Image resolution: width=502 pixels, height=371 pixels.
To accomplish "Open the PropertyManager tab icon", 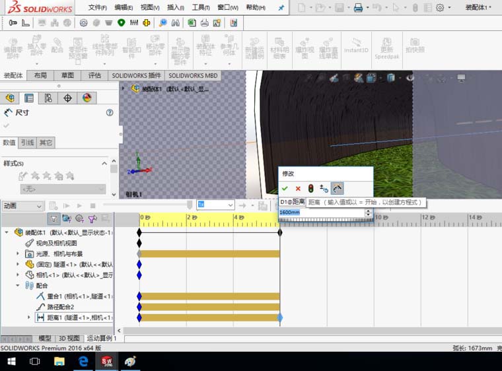I will pyautogui.click(x=29, y=98).
